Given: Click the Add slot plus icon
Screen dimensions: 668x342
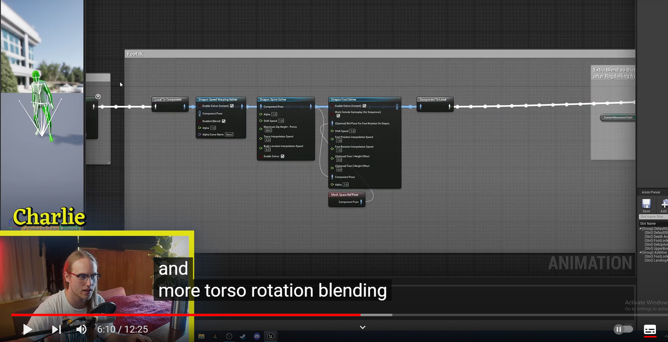Looking at the screenshot, I should [664, 204].
